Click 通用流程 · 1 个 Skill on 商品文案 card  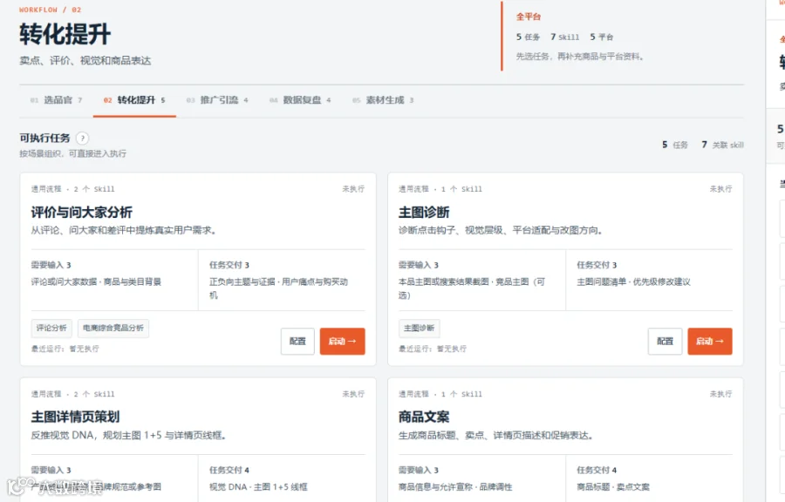point(440,394)
